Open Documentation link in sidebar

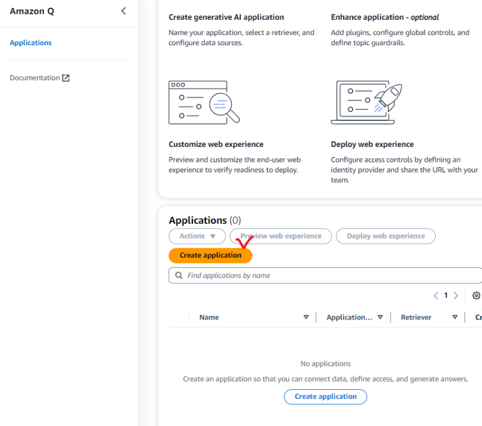34,78
